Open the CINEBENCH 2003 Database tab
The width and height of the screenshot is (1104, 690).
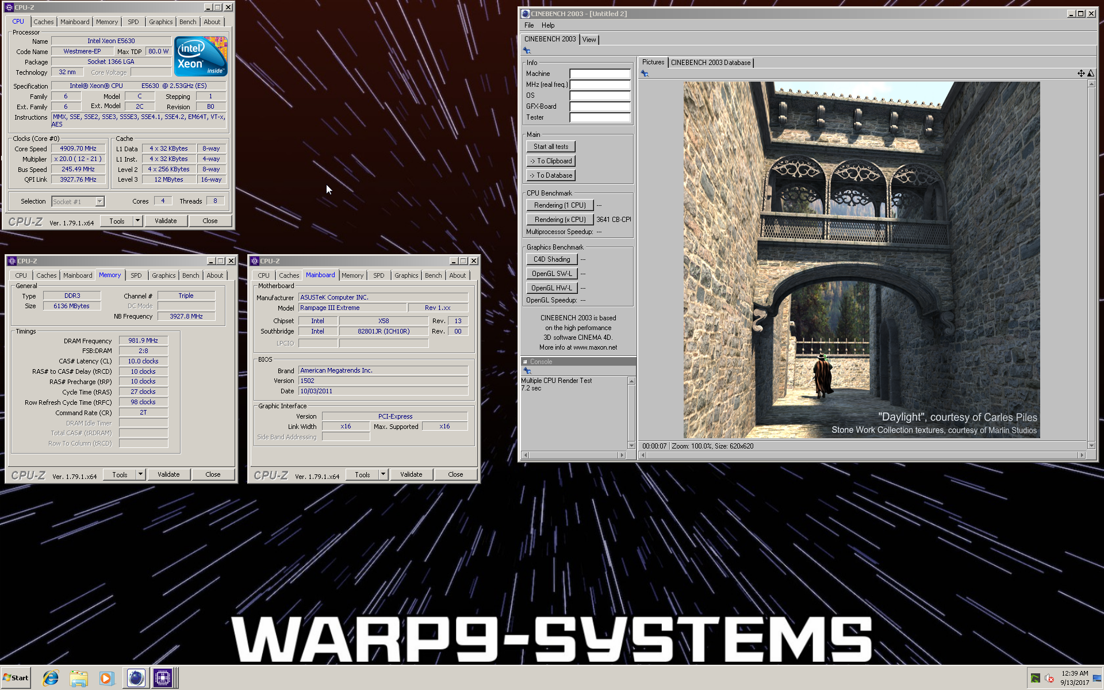pyautogui.click(x=711, y=63)
